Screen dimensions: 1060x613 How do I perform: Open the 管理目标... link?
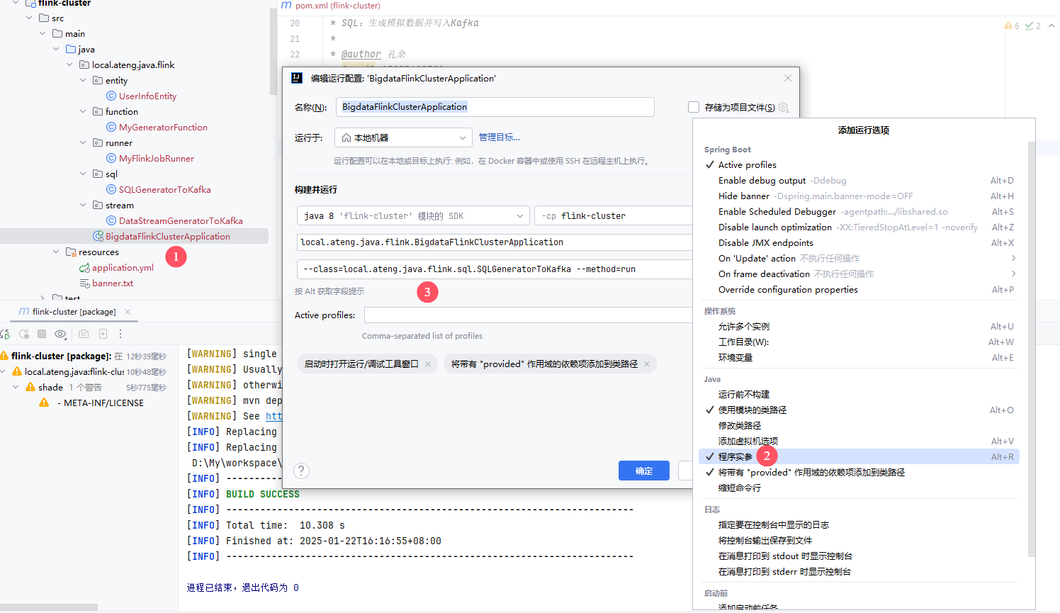499,137
